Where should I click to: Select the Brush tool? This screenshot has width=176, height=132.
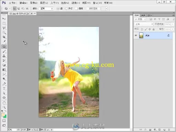pos(4,52)
